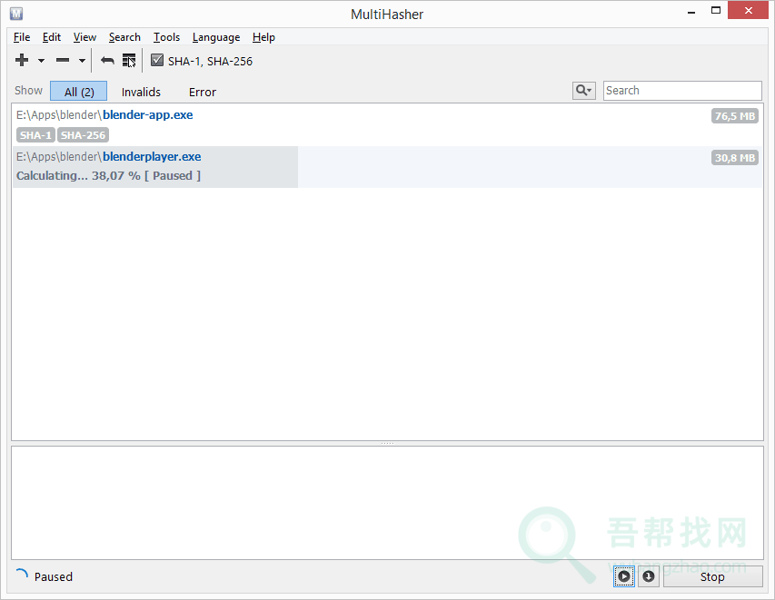Select the All (2) filter
775x600 pixels.
(x=79, y=92)
